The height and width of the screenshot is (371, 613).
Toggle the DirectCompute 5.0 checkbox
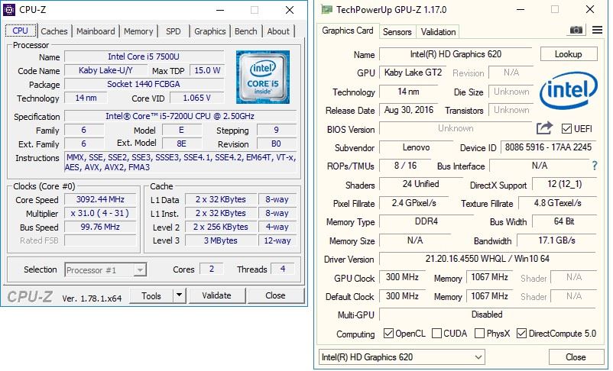point(521,333)
